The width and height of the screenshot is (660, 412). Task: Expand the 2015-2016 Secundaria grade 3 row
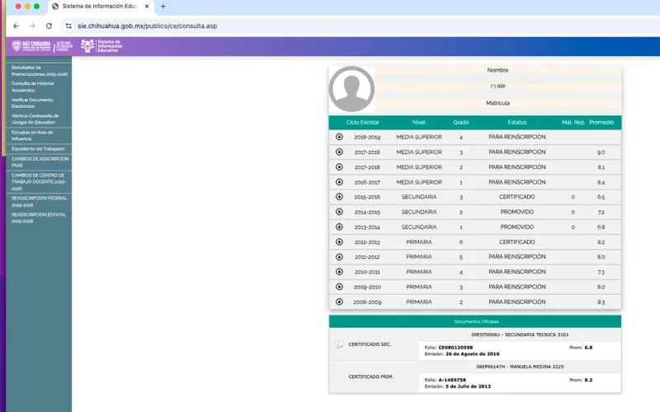pos(339,197)
